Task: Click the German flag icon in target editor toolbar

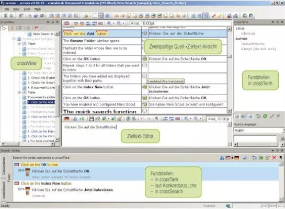Action: pyautogui.click(x=67, y=119)
